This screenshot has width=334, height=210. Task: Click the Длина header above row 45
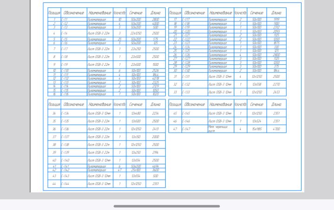[276, 104]
